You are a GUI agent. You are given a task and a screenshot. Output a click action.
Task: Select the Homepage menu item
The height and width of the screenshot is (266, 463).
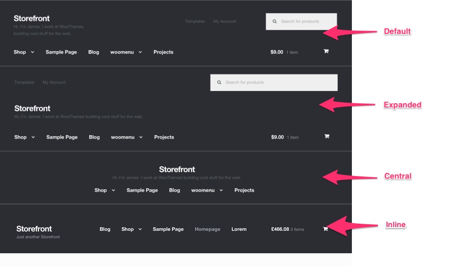pyautogui.click(x=208, y=229)
